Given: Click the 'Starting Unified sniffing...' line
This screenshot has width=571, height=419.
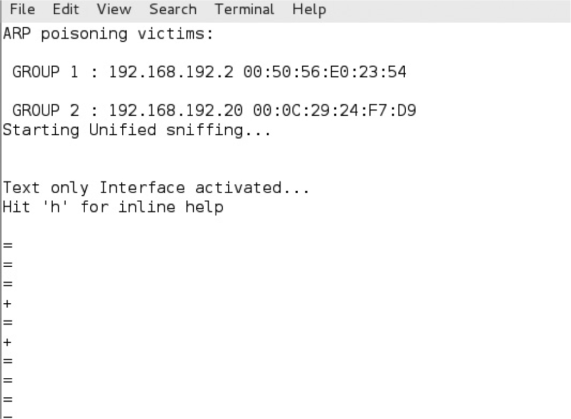Looking at the screenshot, I should click(x=137, y=130).
